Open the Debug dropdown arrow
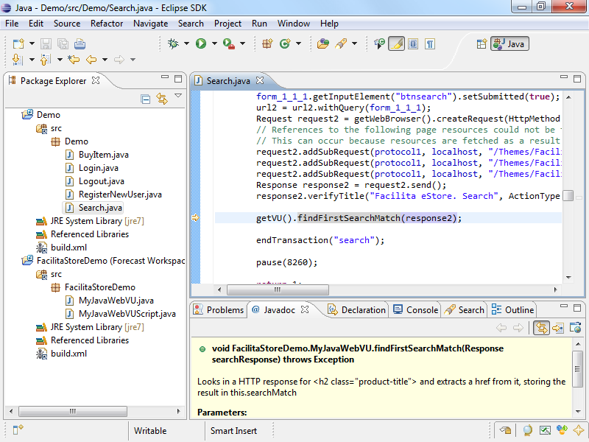Image resolution: width=589 pixels, height=442 pixels. (187, 43)
